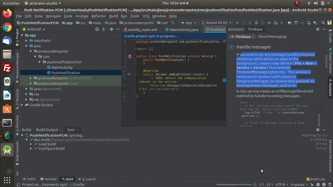Toggle the Resource Manager side button

tap(17, 68)
